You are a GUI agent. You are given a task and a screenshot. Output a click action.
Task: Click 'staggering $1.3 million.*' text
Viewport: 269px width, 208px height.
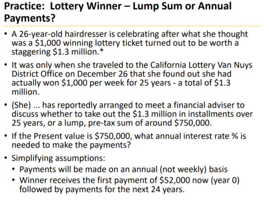coord(57,52)
